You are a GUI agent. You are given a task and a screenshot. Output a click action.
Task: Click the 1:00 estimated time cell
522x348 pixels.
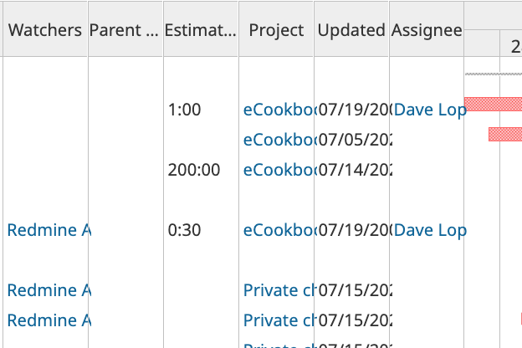[184, 110]
